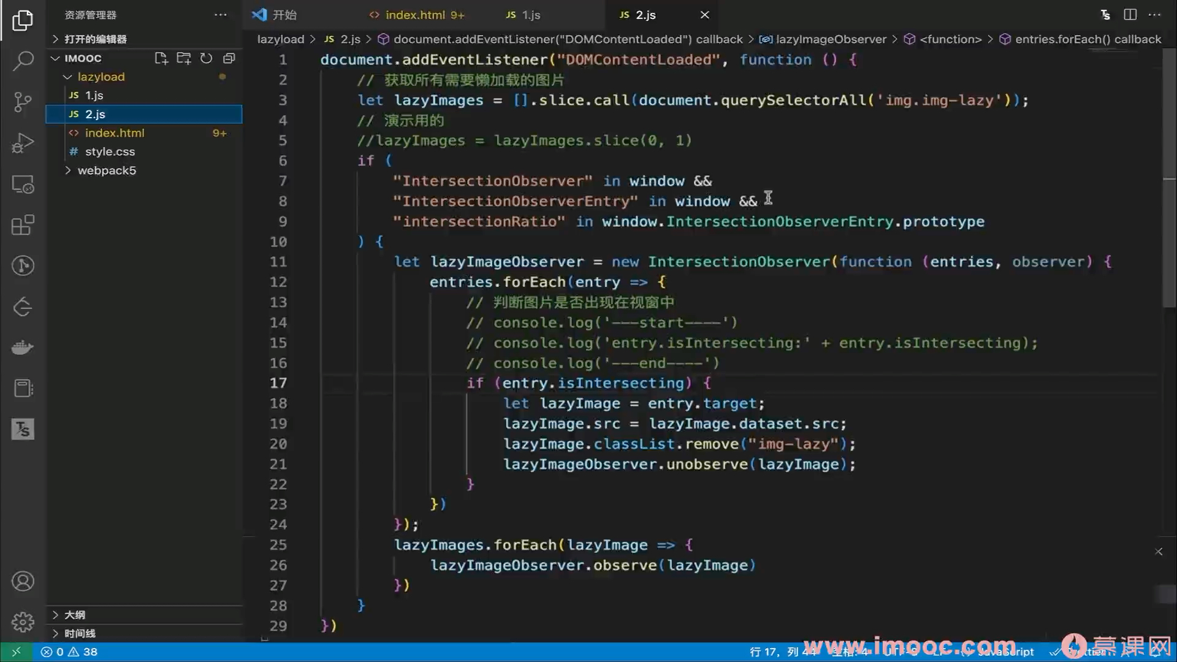Click 'unobserve' on line 21
Screen dimensions: 1177x662
pyautogui.click(x=707, y=464)
